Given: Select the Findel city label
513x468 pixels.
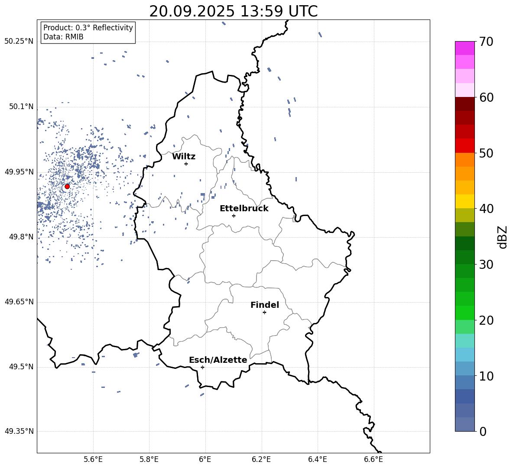Looking at the screenshot, I should 265,305.
